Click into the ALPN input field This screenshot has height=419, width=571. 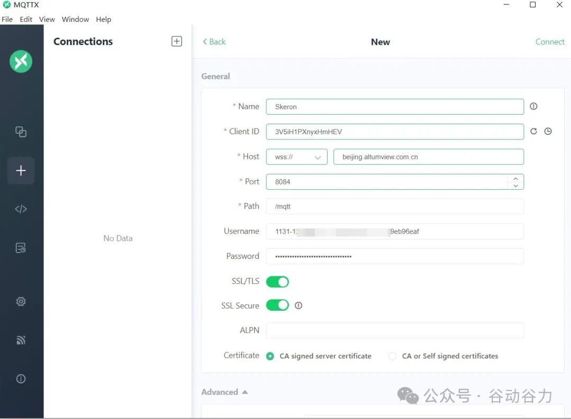tap(394, 330)
